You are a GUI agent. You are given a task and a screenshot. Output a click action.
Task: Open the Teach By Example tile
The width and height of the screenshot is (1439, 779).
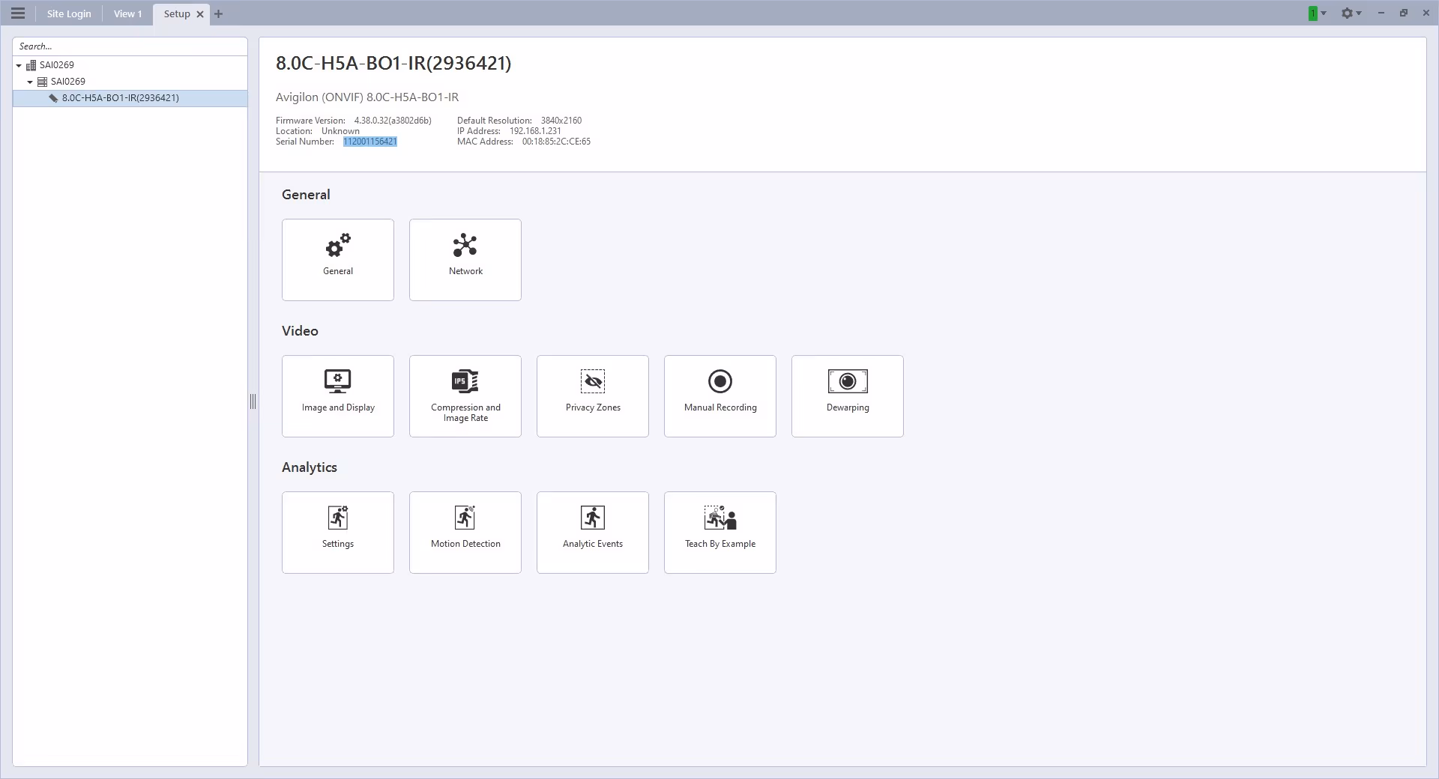720,533
